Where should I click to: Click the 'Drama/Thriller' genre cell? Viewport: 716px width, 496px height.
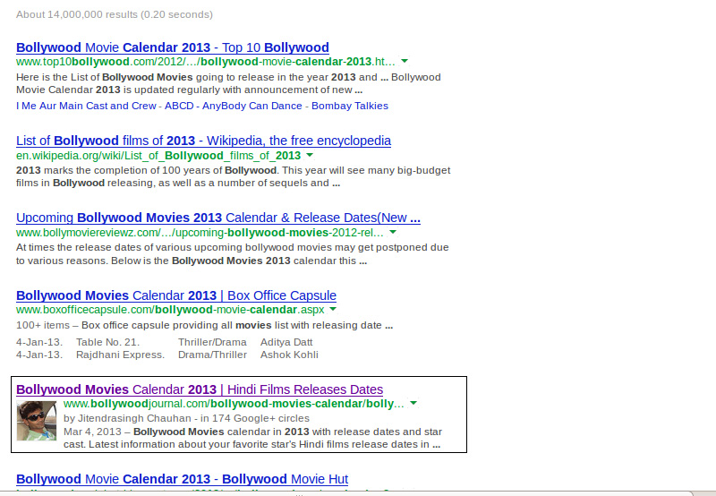[x=212, y=355]
